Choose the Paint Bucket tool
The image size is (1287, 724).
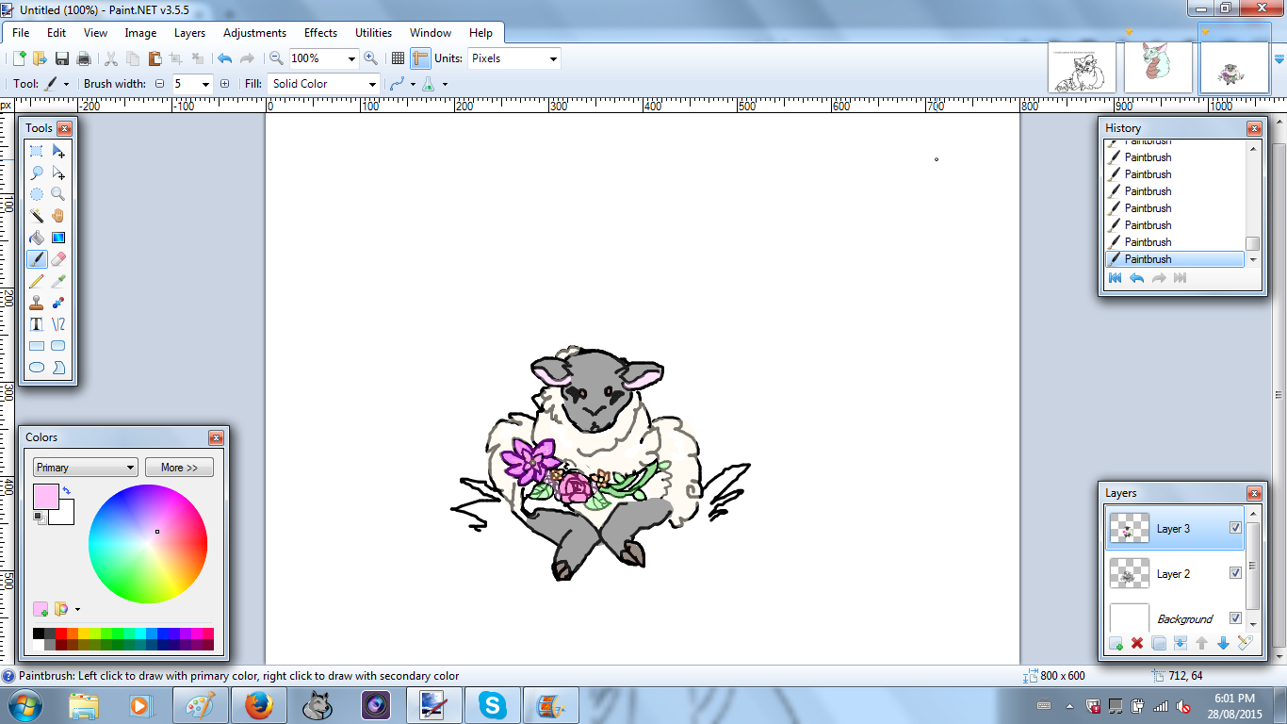(x=37, y=238)
